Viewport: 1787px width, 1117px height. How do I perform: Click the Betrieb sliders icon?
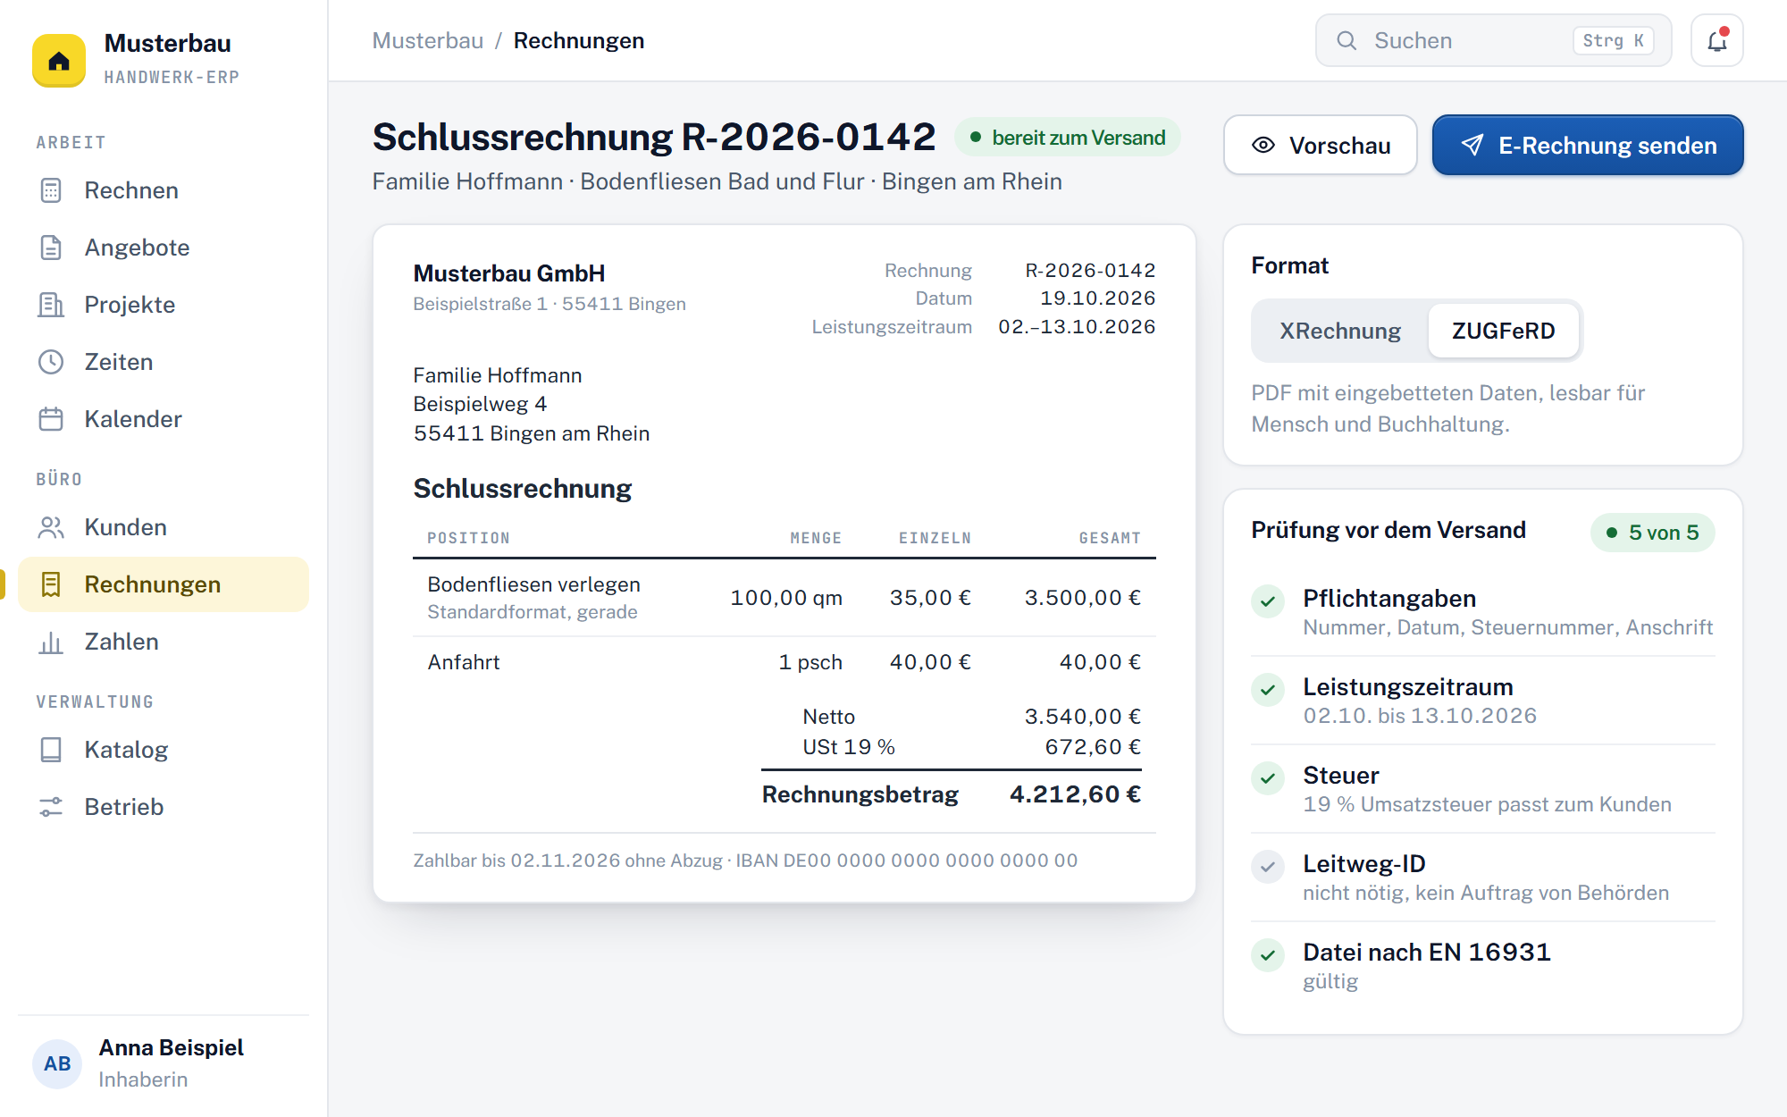pos(51,807)
